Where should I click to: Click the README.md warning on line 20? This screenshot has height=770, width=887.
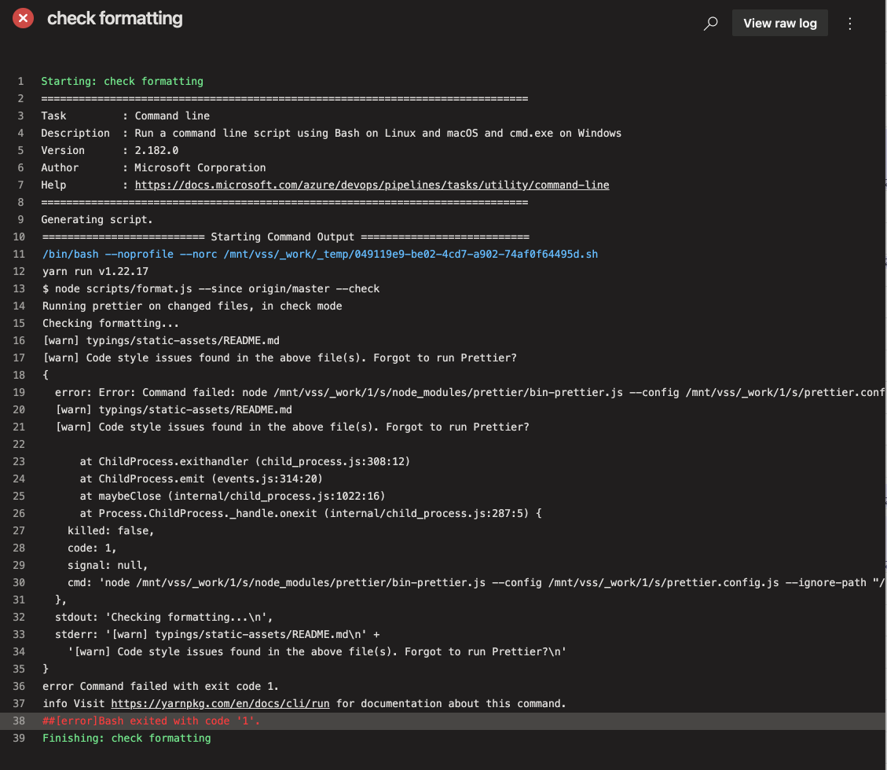[x=174, y=409]
